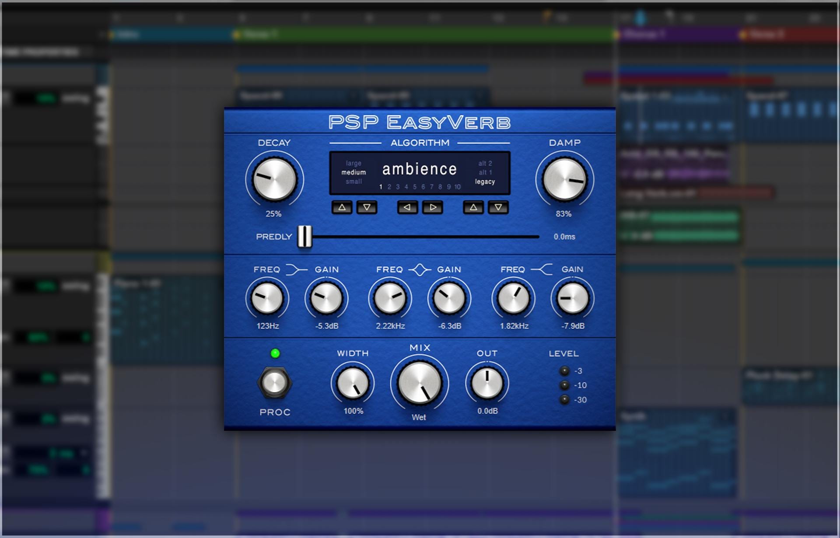840x538 pixels.
Task: Click the 123Hz frequency value
Action: [268, 326]
